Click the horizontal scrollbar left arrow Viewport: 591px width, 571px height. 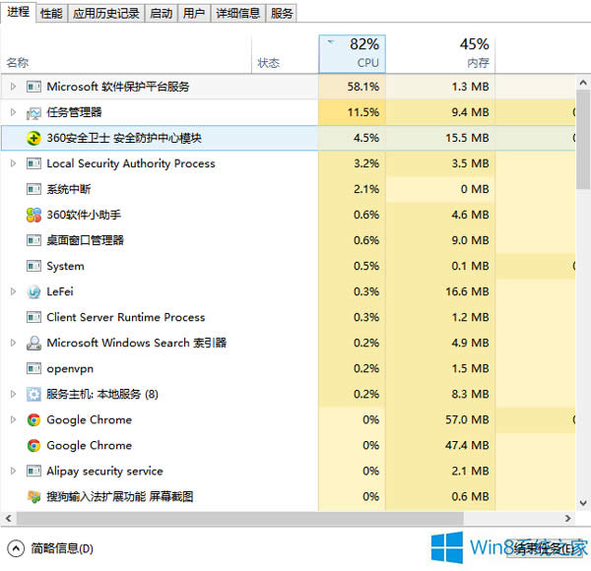tap(8, 519)
